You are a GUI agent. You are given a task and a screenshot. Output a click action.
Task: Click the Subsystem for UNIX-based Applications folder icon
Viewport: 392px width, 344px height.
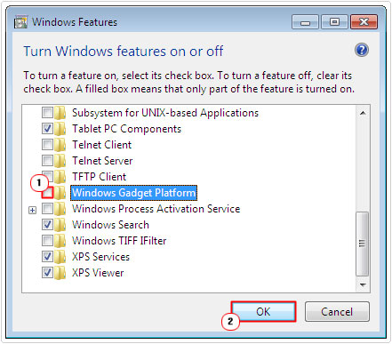60,113
